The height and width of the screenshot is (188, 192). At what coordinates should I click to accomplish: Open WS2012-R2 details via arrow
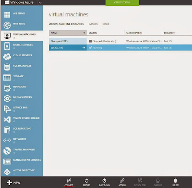(x=84, y=47)
